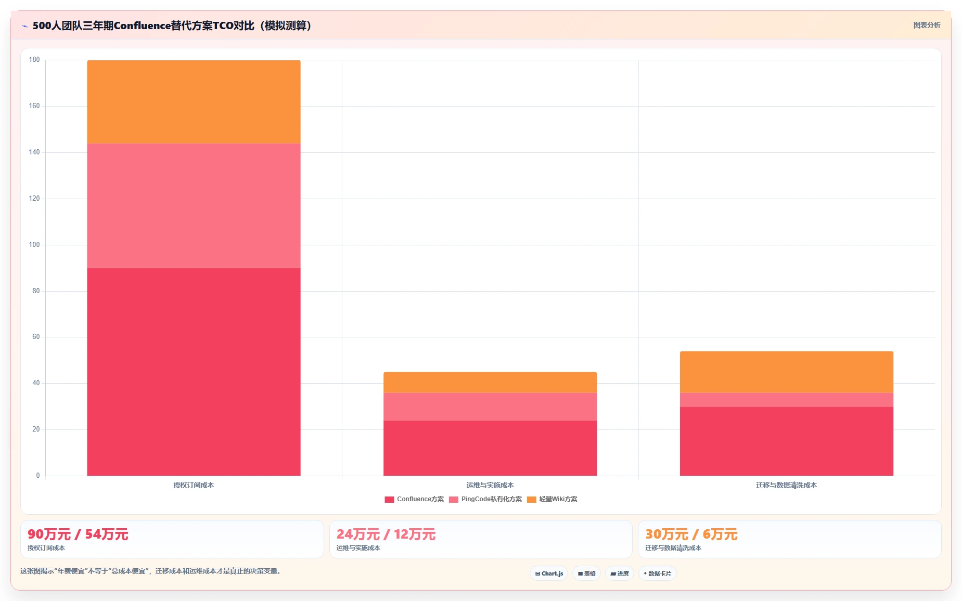Click the pink PingCode legend color box

pos(454,500)
